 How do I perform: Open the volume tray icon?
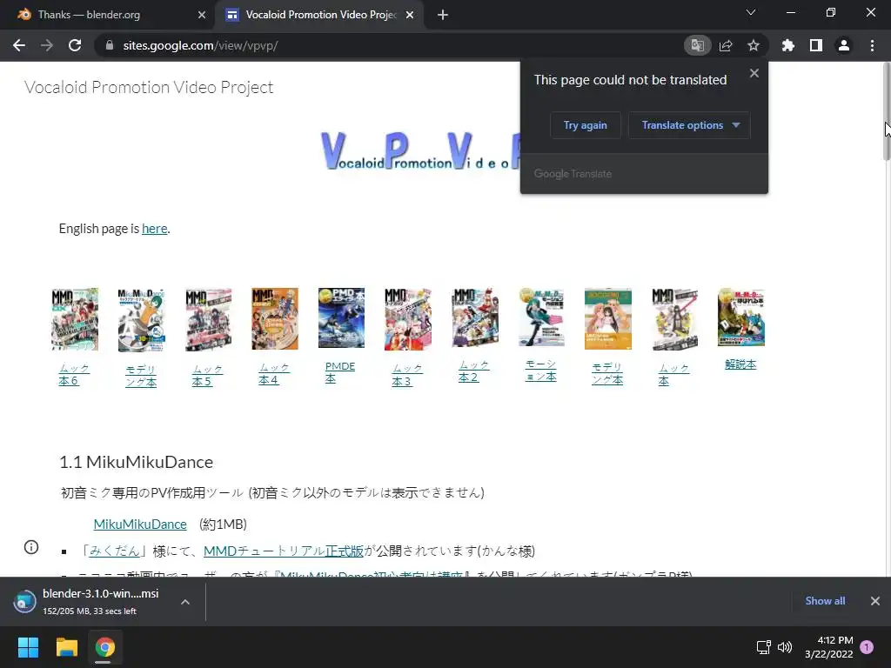click(x=785, y=647)
